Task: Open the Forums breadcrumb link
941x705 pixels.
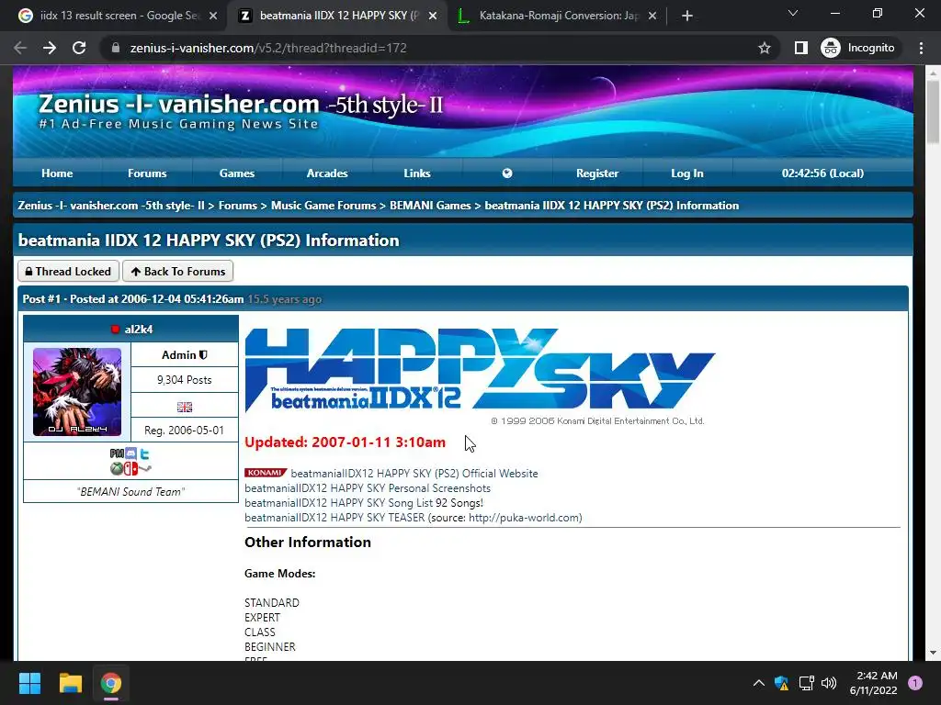Action: (238, 205)
